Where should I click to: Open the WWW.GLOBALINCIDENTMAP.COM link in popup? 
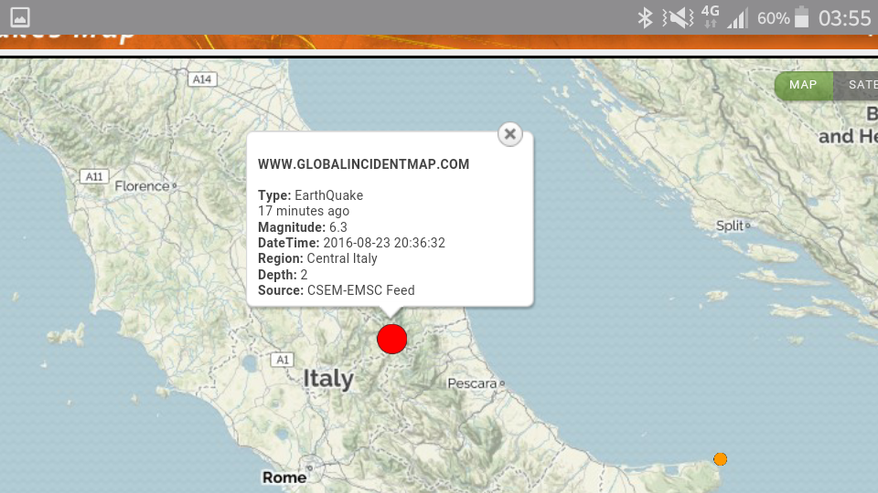[x=363, y=165]
